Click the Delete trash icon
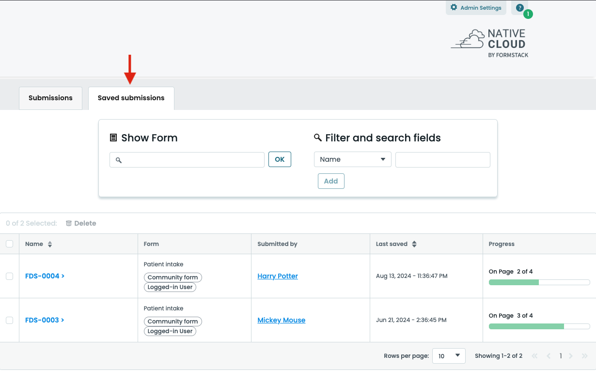596x384 pixels. 69,223
